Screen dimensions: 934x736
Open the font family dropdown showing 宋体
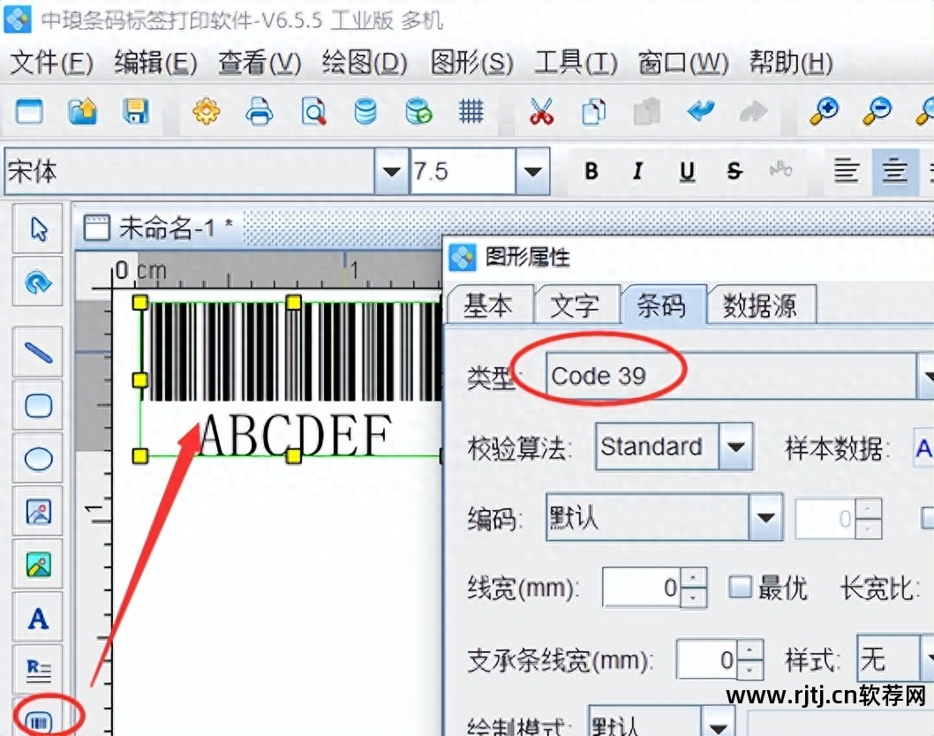click(x=389, y=172)
